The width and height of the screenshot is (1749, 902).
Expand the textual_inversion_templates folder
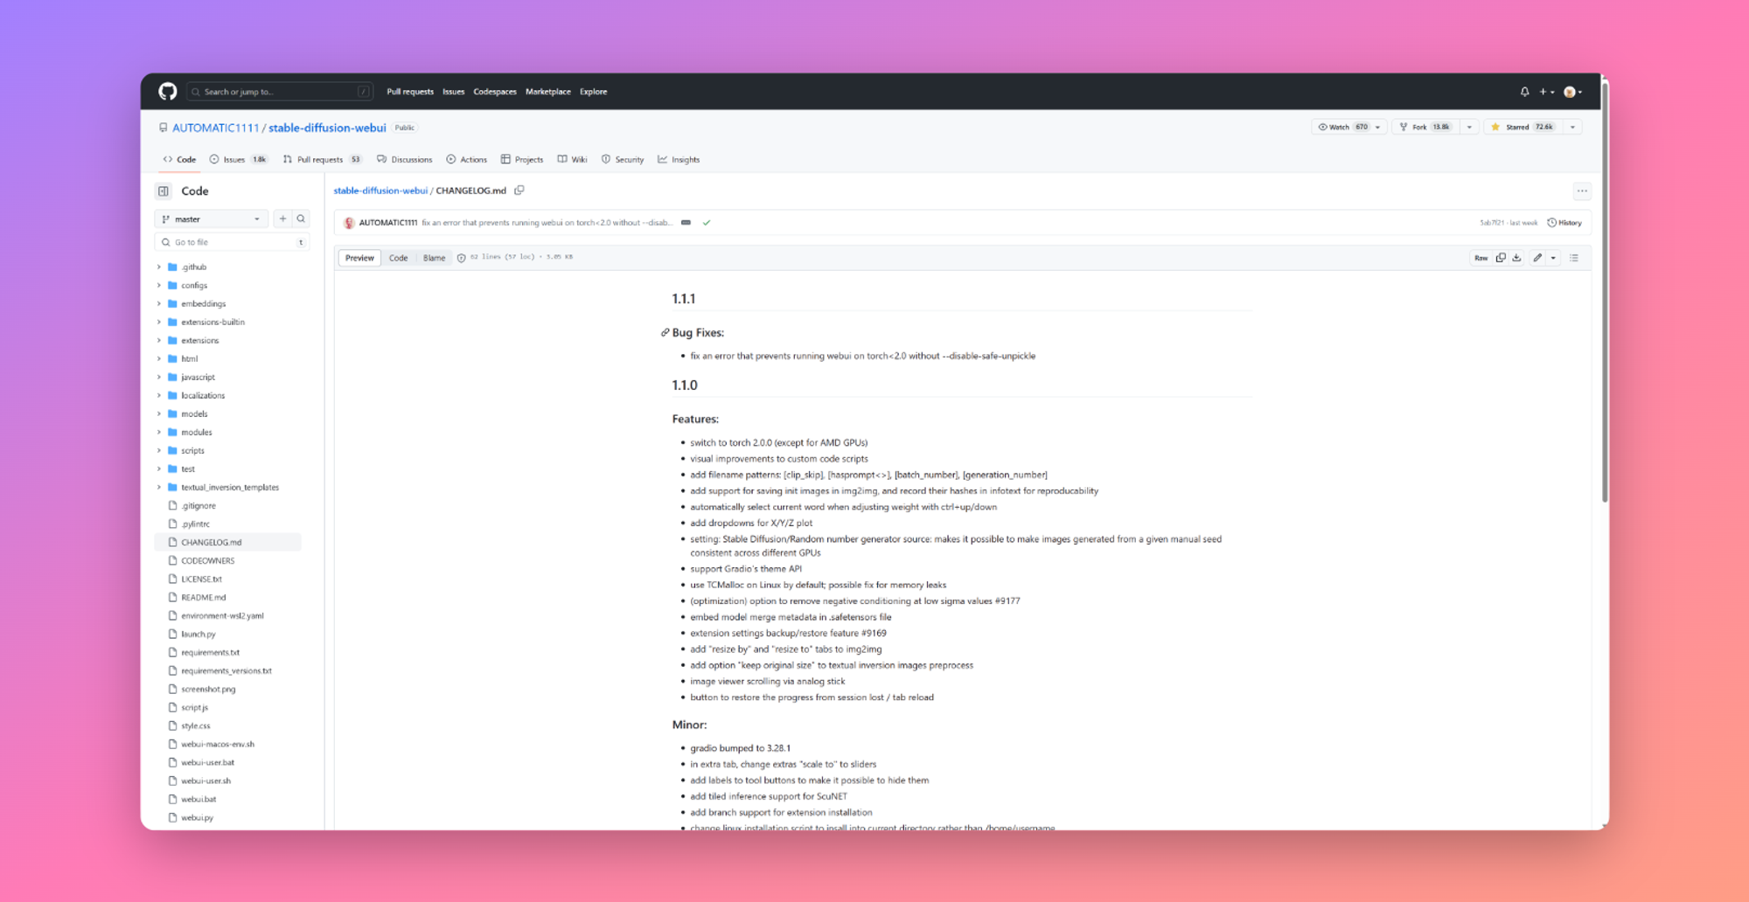159,488
